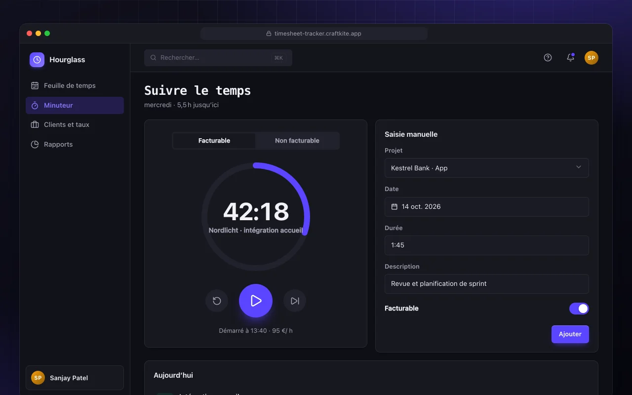Open the Sanjay Patel account card
632x395 pixels.
click(x=75, y=378)
